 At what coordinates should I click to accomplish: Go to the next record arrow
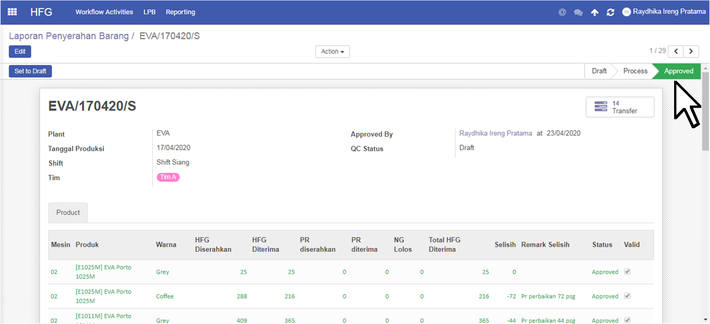pos(691,51)
